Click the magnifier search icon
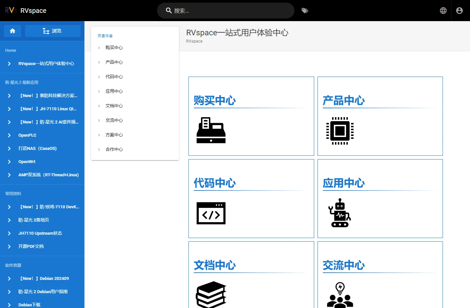The image size is (470, 308). (169, 11)
